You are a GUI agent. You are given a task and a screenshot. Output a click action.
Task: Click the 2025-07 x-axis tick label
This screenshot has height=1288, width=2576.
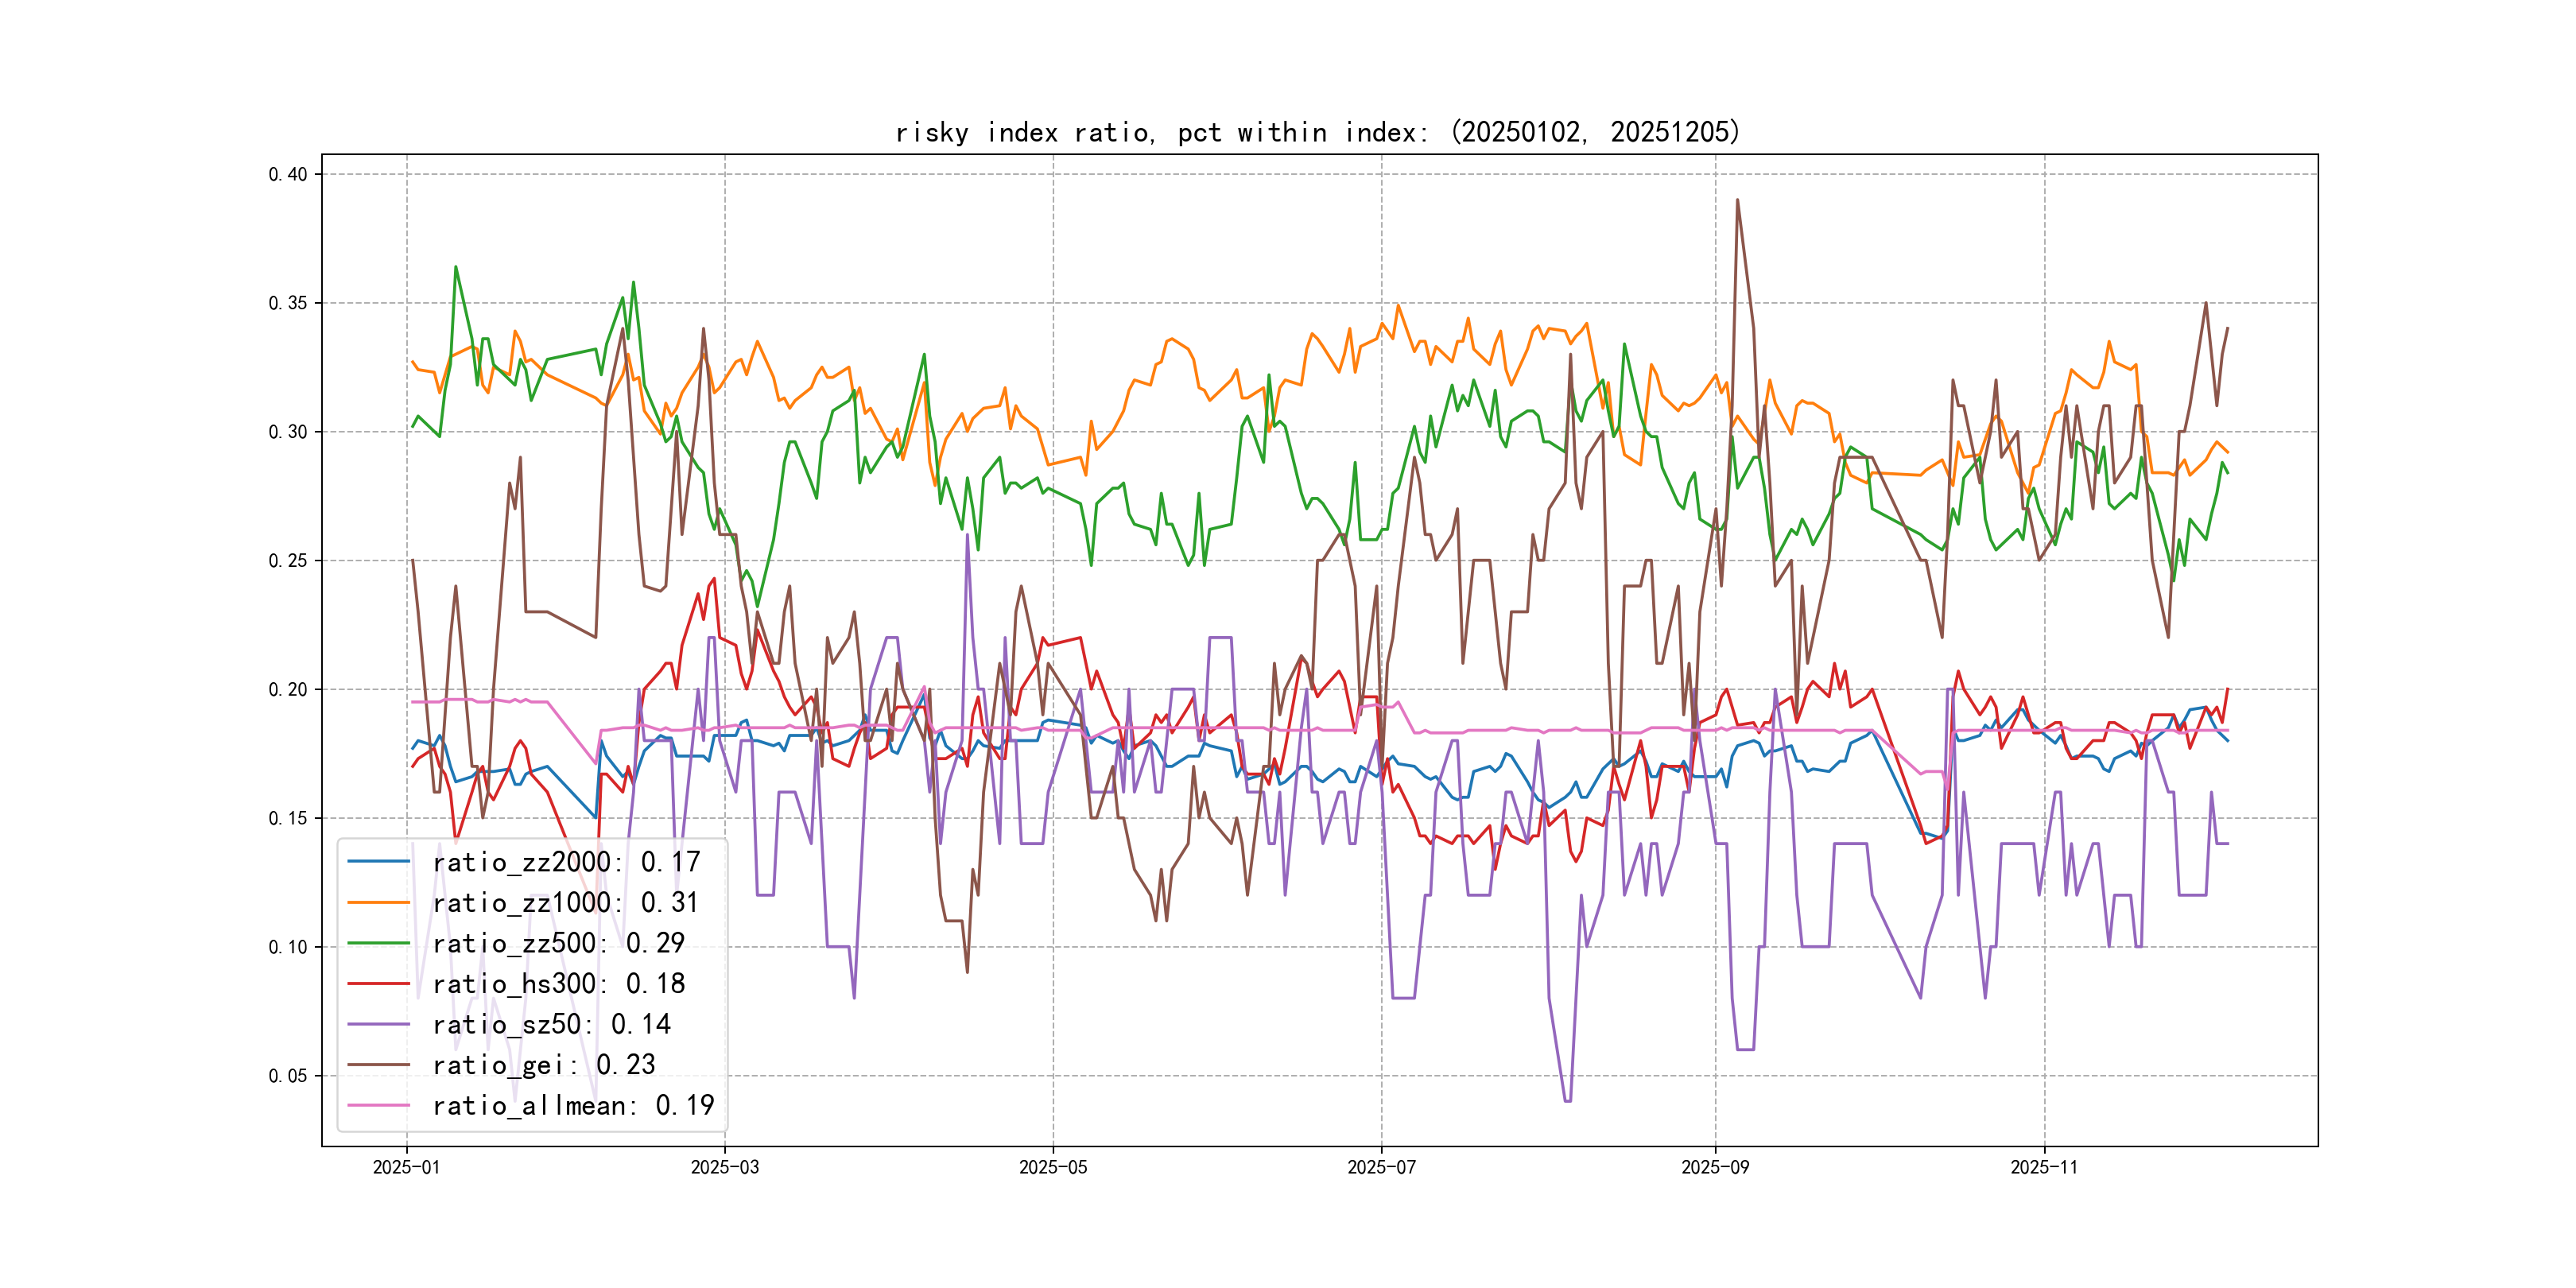point(1381,1167)
